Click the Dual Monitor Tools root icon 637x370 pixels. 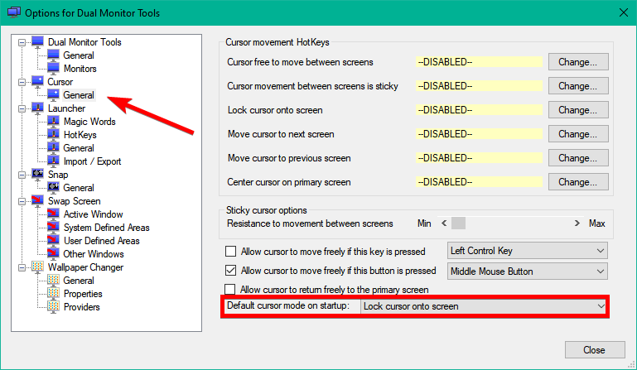tap(37, 42)
